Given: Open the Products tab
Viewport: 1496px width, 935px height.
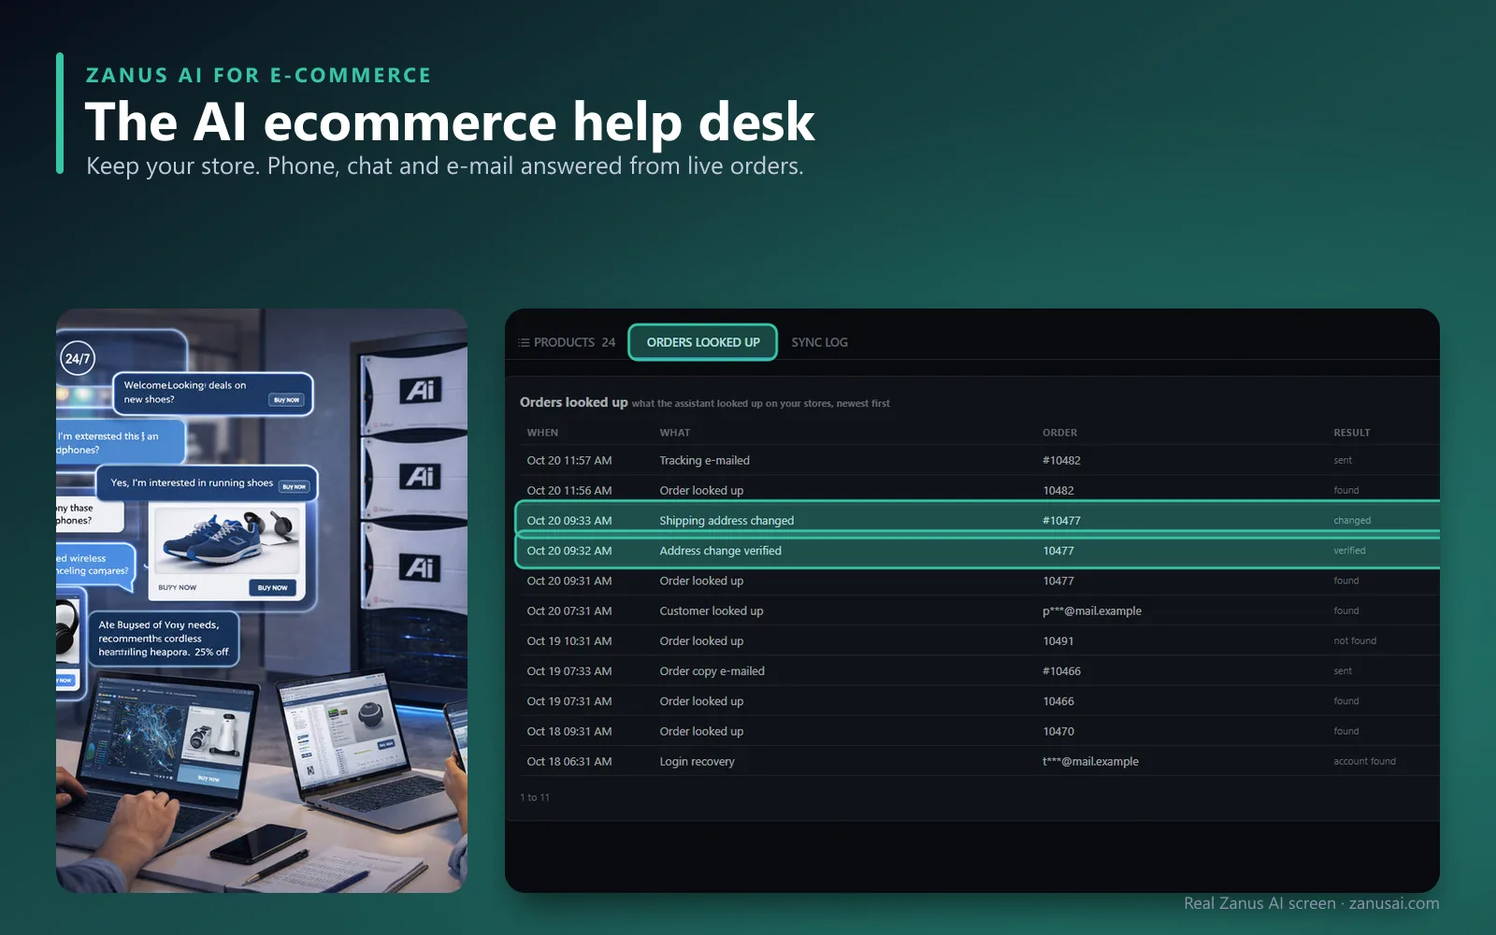Looking at the screenshot, I should click(x=567, y=342).
